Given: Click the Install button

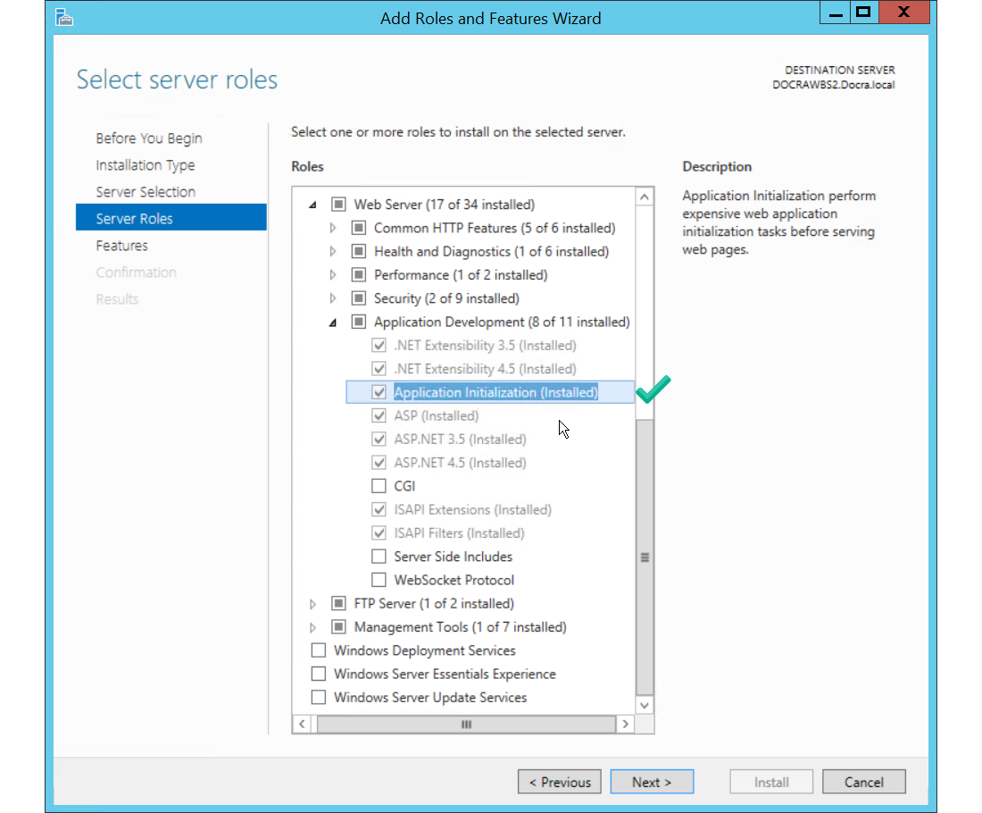Looking at the screenshot, I should (x=771, y=782).
